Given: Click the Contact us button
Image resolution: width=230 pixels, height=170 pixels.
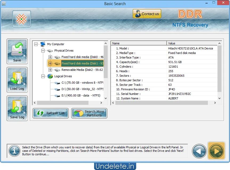Looking at the screenshot, I should (147, 14).
